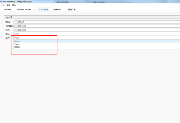The image size is (180, 123).
Task: Select the 本地IP配置 tab
Action: [x=43, y=10]
